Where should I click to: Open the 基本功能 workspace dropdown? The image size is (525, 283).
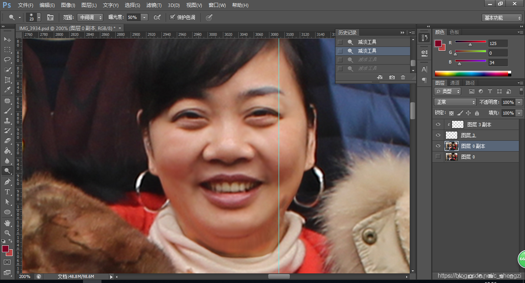[x=502, y=18]
